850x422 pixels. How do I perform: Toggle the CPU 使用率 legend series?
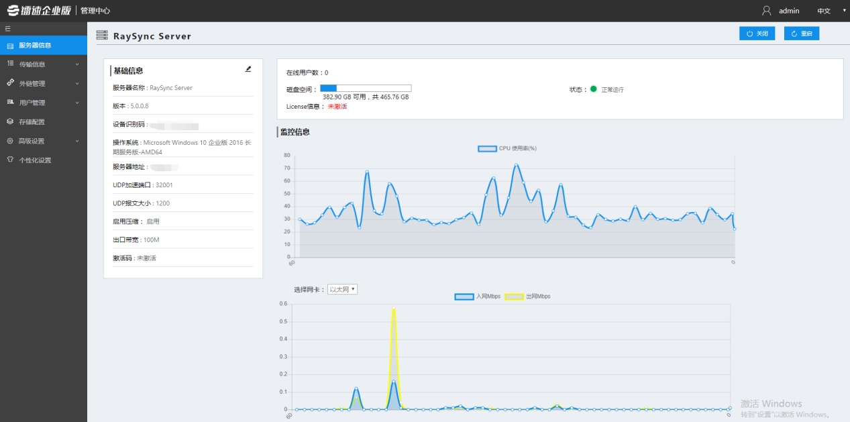coord(487,148)
